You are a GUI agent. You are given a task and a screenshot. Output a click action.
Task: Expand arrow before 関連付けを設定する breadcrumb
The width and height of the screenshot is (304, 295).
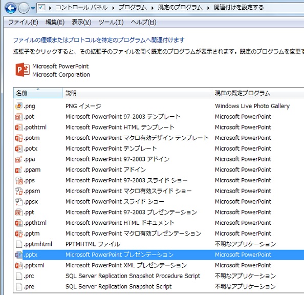pos(208,8)
